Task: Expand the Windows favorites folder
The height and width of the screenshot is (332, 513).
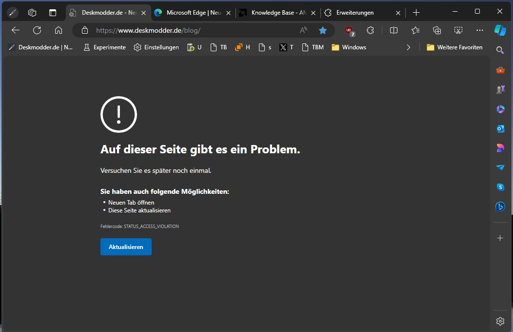Action: 349,47
